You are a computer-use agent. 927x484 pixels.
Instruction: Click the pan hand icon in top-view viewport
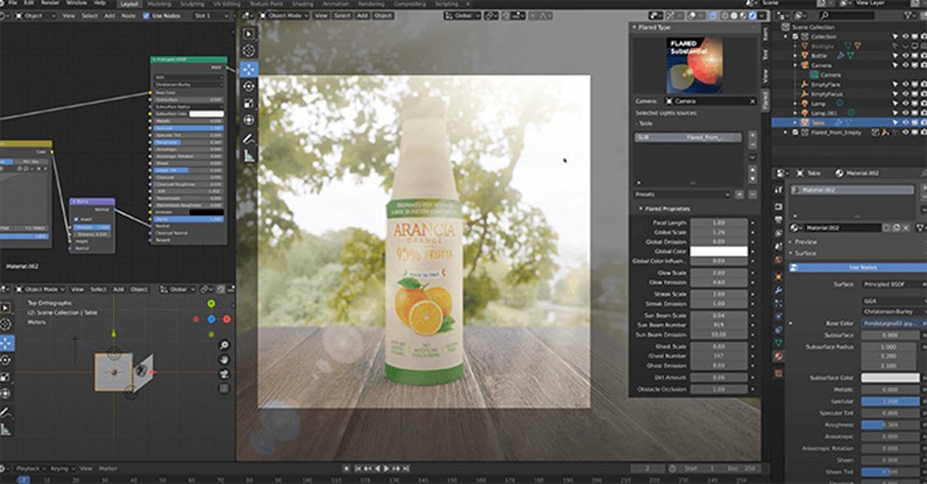[x=224, y=359]
